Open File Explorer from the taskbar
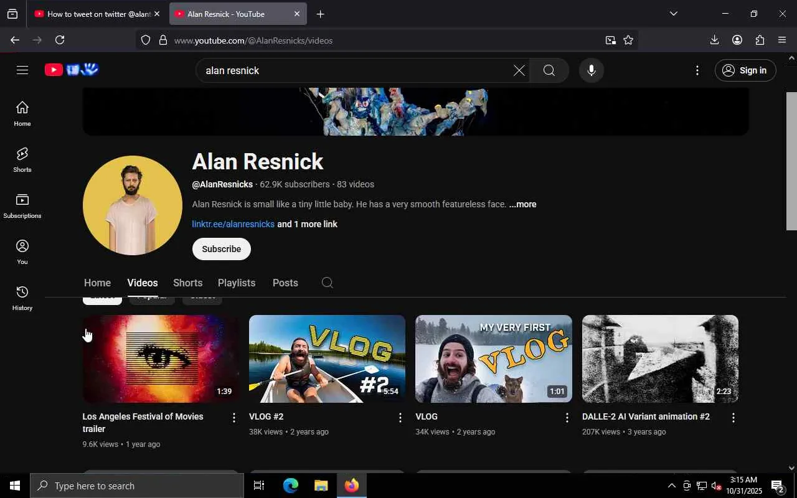This screenshot has width=797, height=498. [x=321, y=486]
